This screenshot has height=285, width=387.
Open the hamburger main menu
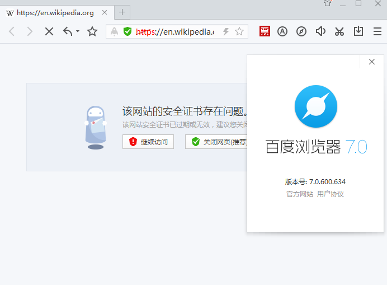377,32
